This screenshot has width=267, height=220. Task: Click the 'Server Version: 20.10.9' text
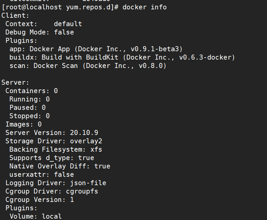(x=52, y=133)
